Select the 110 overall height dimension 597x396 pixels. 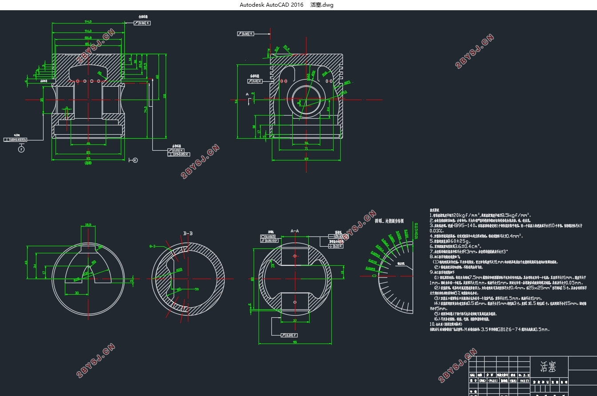coord(165,96)
